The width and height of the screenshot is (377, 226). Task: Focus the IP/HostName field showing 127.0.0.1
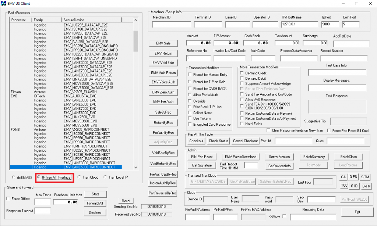(300, 25)
